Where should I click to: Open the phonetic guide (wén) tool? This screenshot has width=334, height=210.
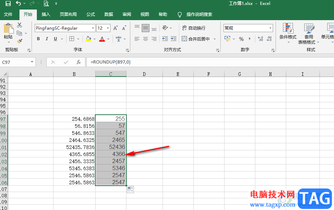point(118,39)
